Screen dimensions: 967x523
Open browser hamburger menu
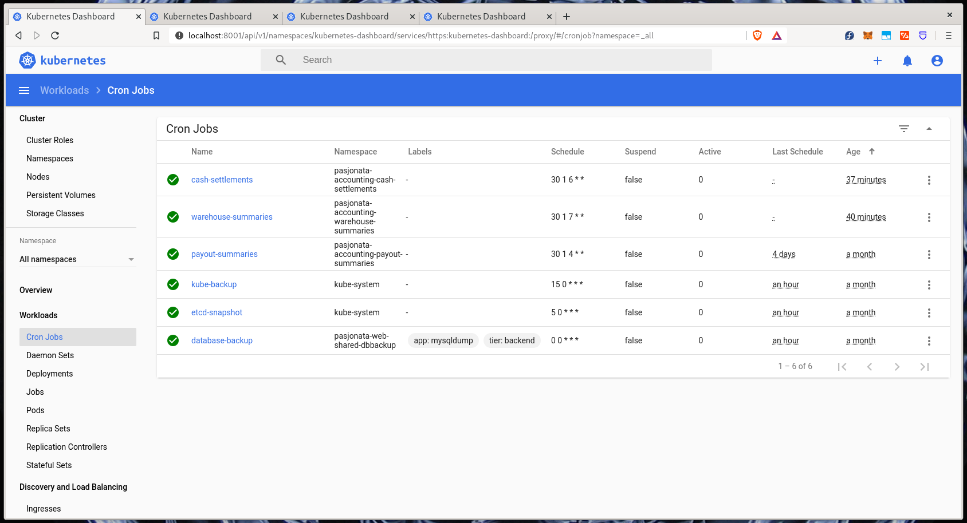(949, 35)
